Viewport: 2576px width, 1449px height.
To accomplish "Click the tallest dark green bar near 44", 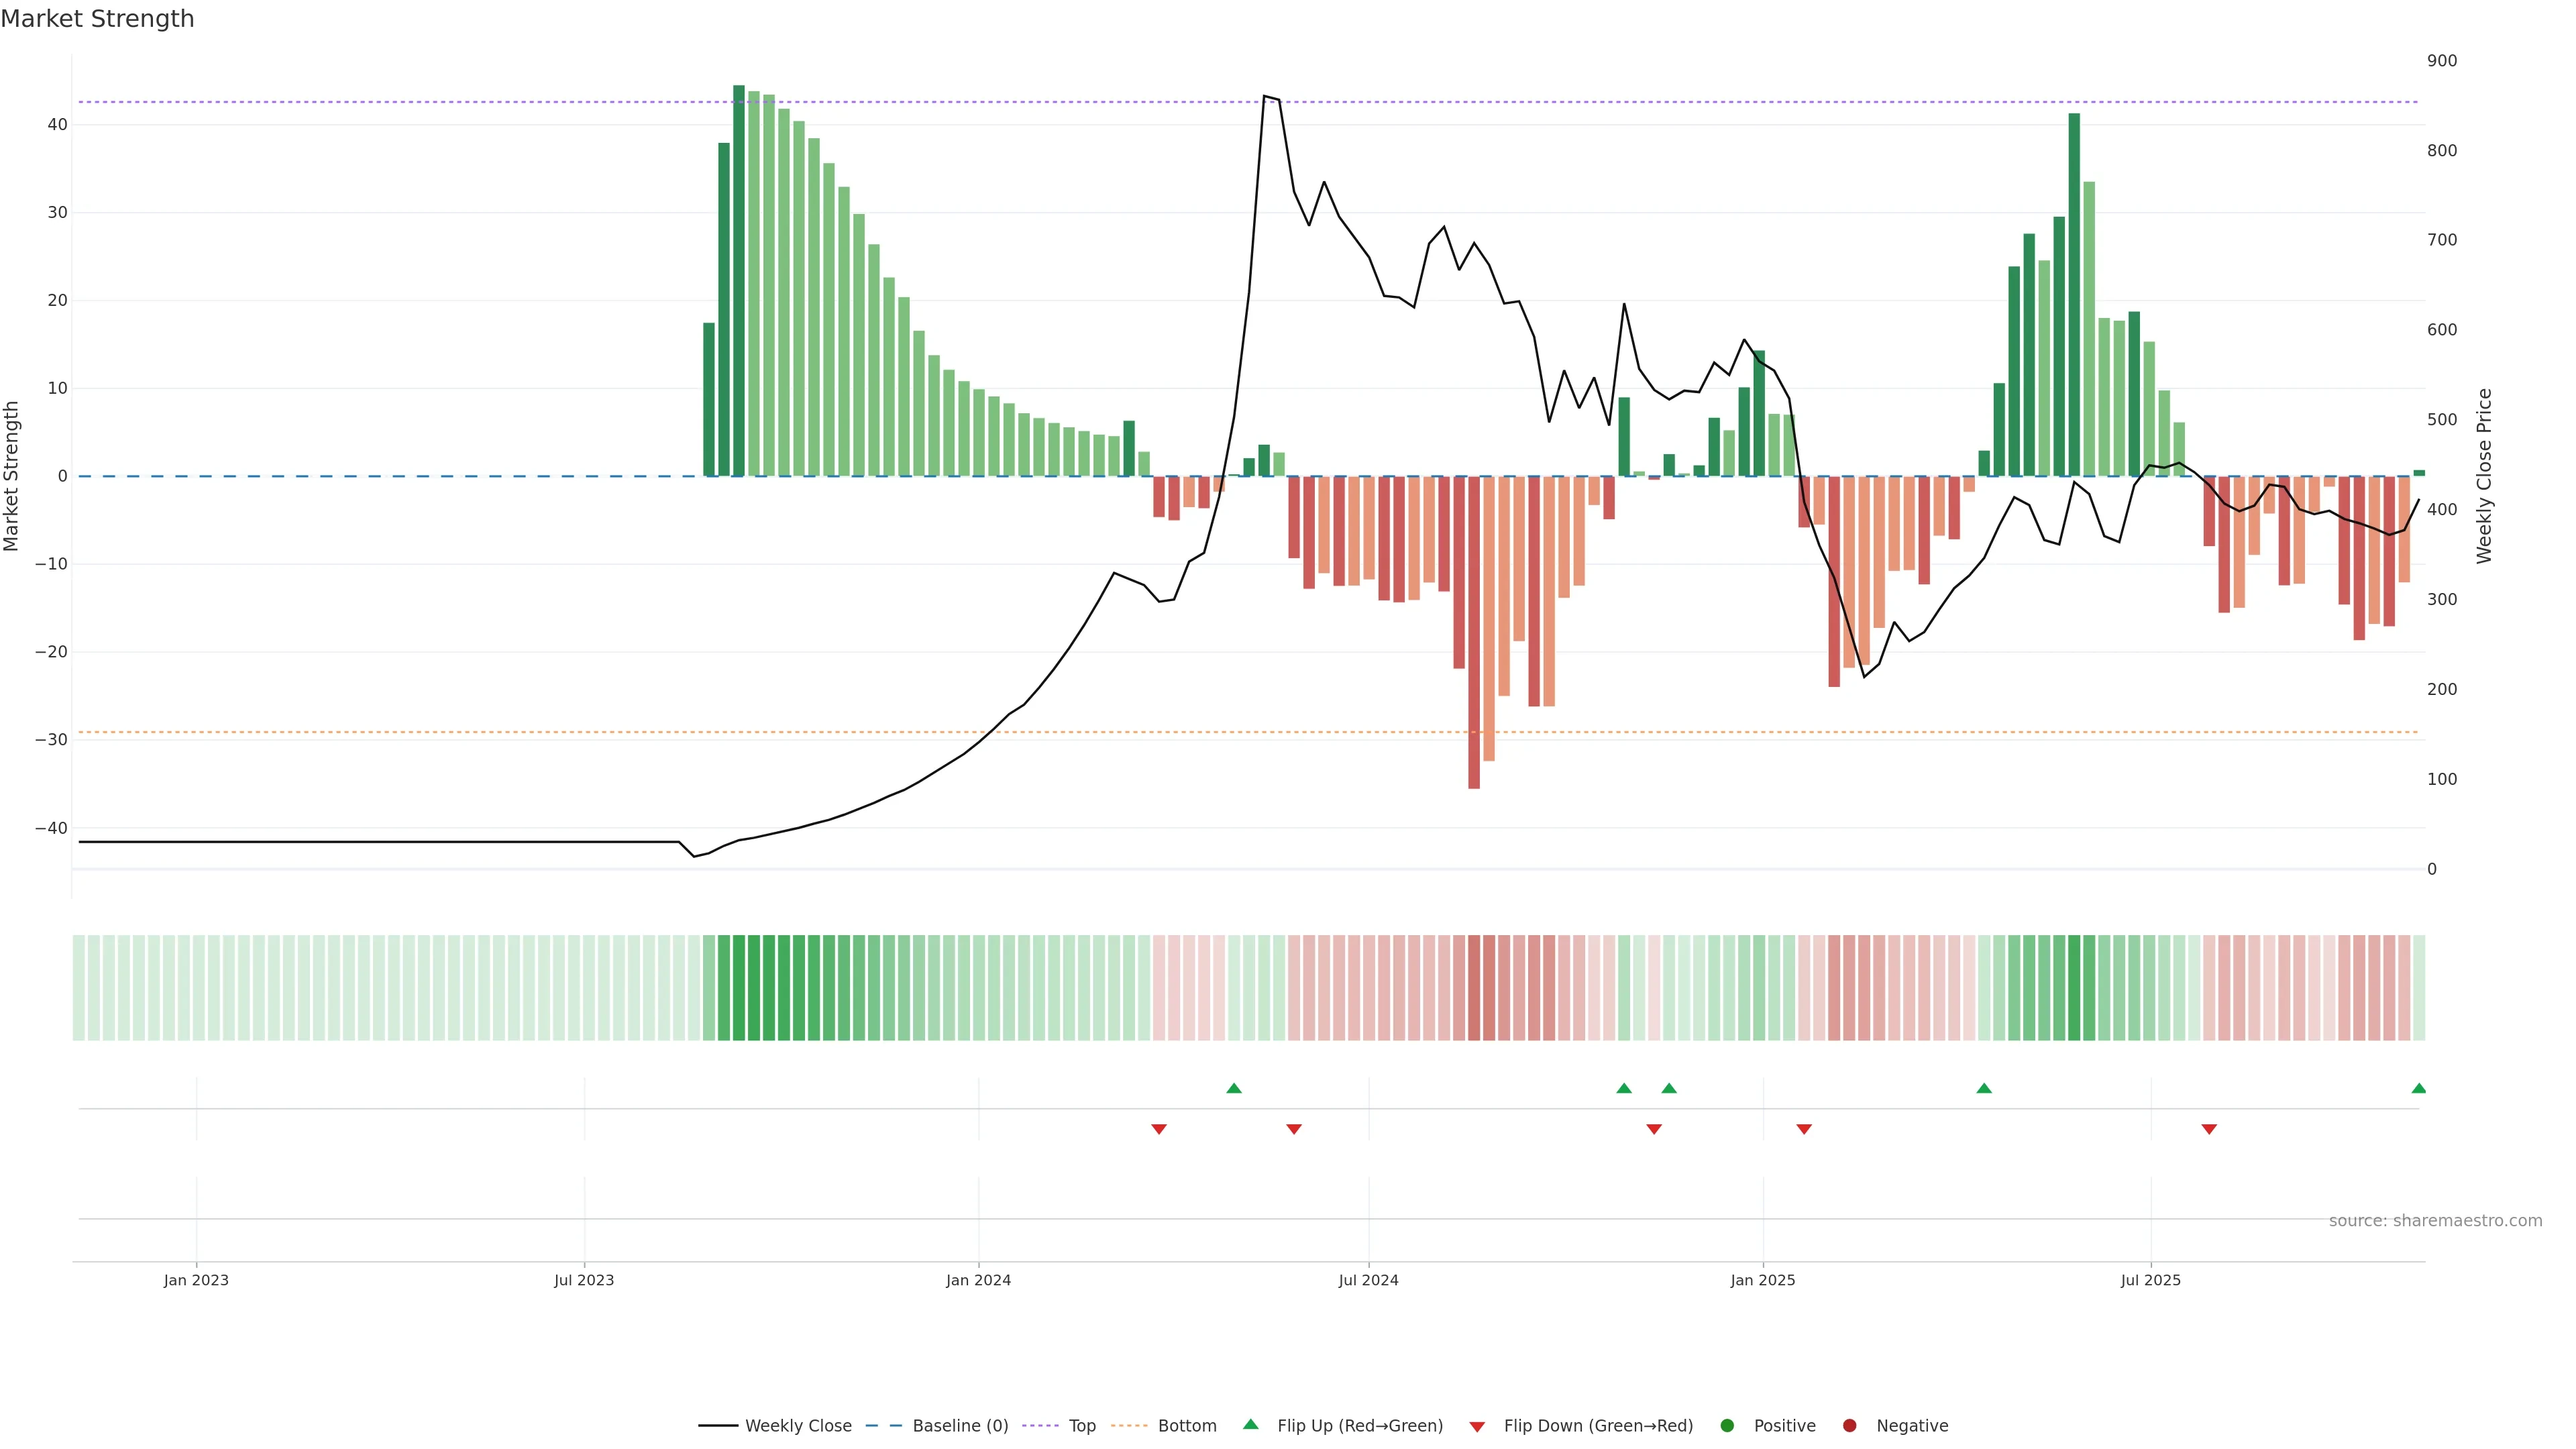I will tap(738, 280).
